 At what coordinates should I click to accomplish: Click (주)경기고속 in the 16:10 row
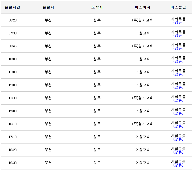[x=142, y=124]
